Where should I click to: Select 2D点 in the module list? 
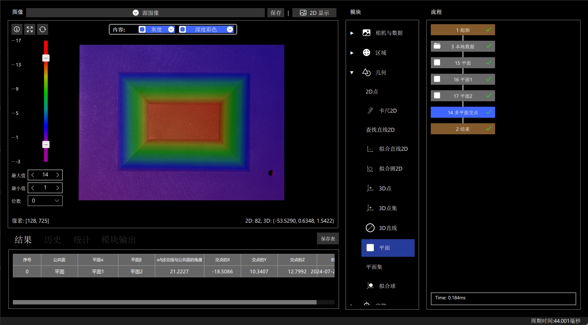(372, 91)
